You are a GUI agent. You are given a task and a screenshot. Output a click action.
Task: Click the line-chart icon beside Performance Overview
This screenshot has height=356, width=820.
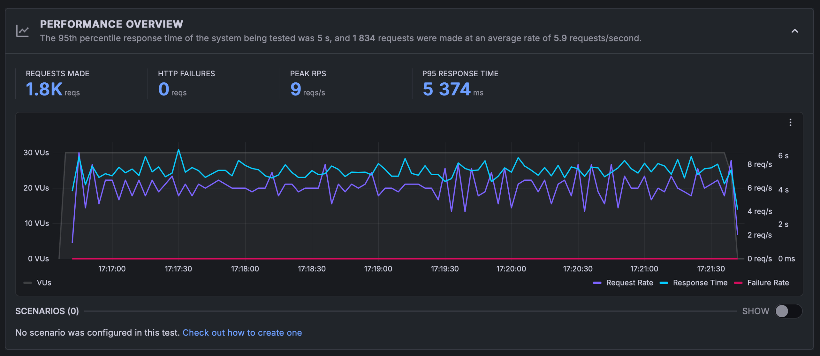(x=22, y=30)
